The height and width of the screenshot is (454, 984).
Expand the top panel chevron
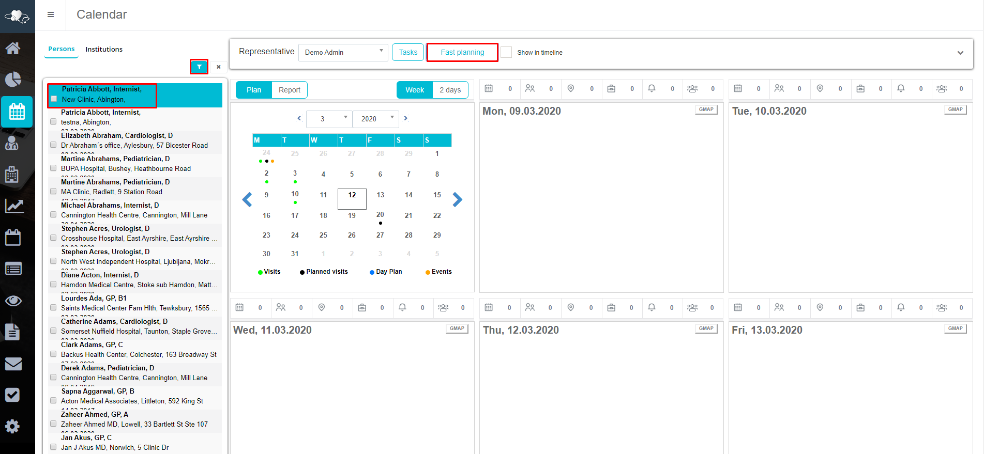960,53
